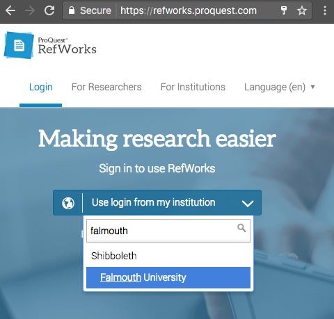The image size is (334, 319).
Task: Open the Language (en) dropdown
Action: tap(280, 87)
